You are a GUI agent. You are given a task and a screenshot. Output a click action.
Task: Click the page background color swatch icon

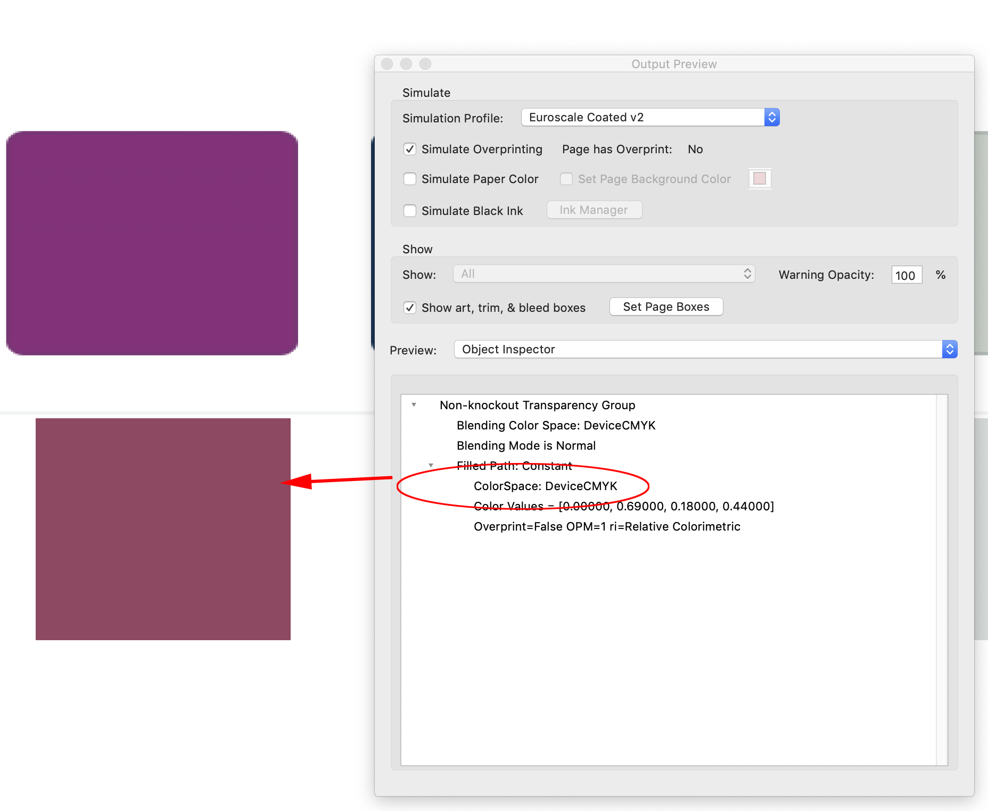point(760,179)
